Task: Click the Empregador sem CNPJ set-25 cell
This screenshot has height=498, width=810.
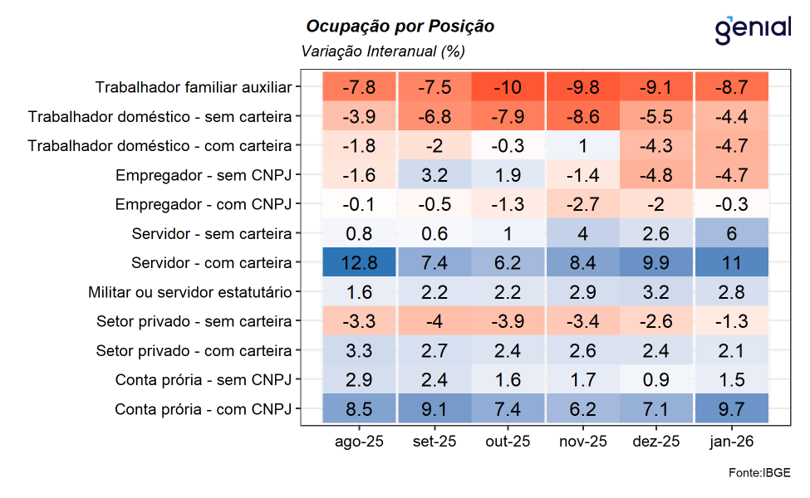Action: tap(434, 175)
